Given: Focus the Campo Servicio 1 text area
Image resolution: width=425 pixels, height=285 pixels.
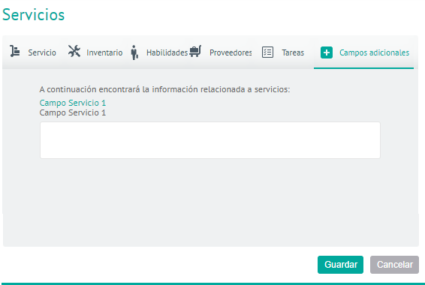Looking at the screenshot, I should tap(210, 140).
